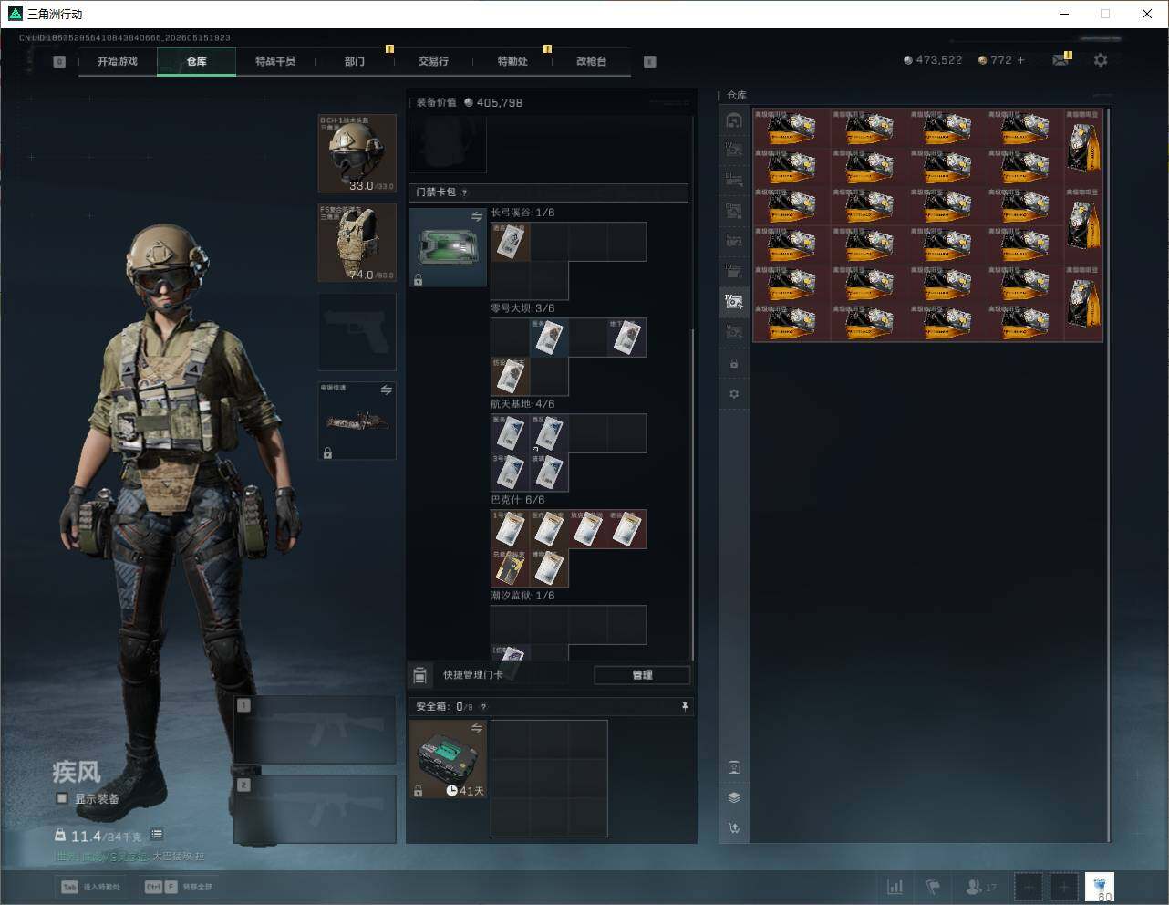The height and width of the screenshot is (905, 1169).
Task: Go to the 交易行 tab
Action: 433,61
